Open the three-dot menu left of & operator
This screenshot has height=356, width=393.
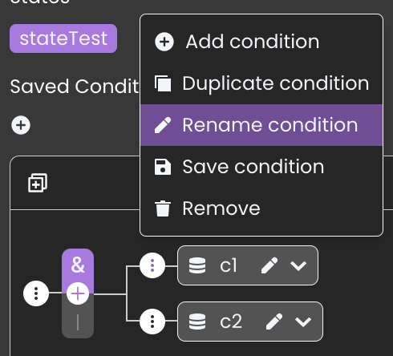click(36, 293)
